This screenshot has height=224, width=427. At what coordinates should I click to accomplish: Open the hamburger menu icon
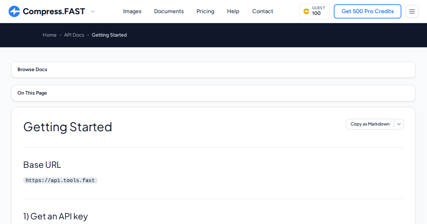coord(412,11)
